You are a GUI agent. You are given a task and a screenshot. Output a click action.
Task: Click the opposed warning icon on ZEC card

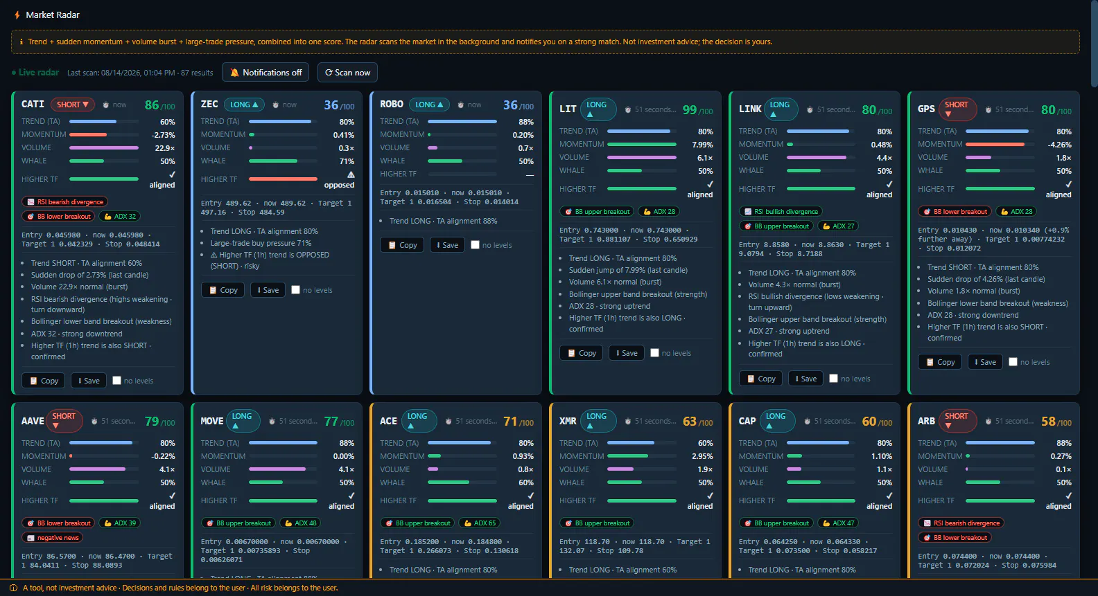tap(351, 175)
